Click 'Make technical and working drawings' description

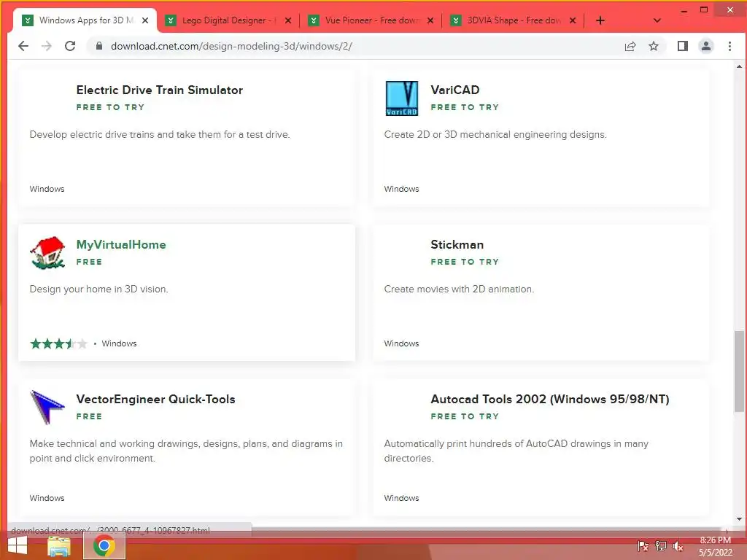[186, 451]
